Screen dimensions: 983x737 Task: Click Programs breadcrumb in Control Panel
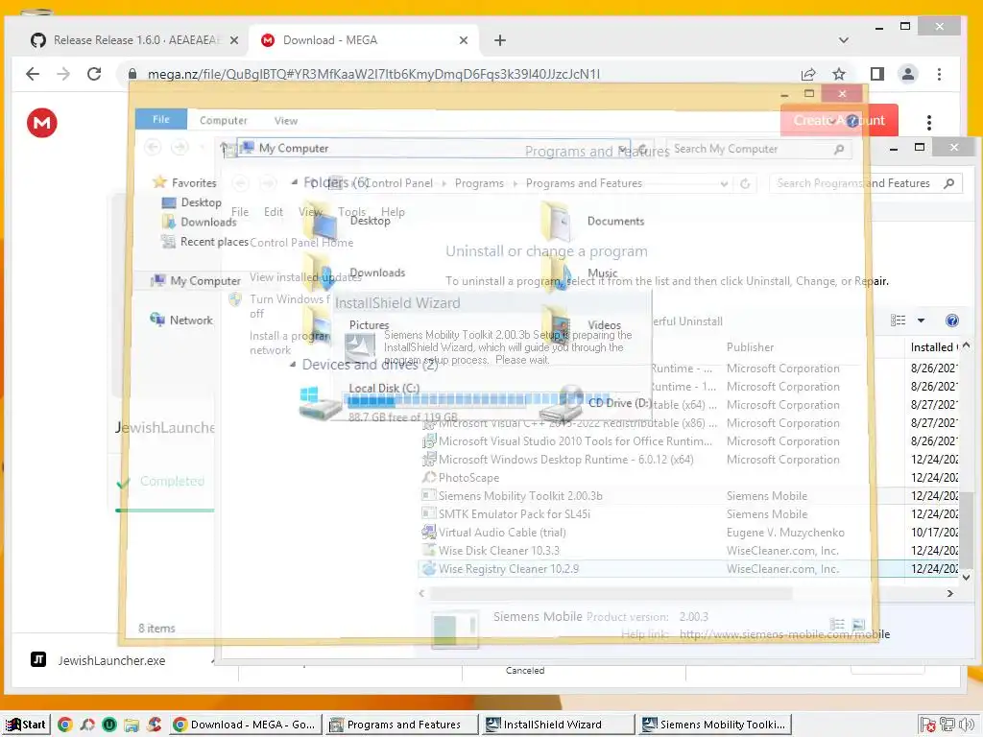coord(479,183)
